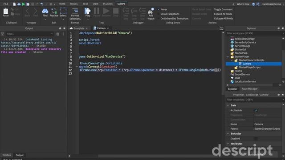Pop out the script editor window
This screenshot has height=160, width=285.
221,28
